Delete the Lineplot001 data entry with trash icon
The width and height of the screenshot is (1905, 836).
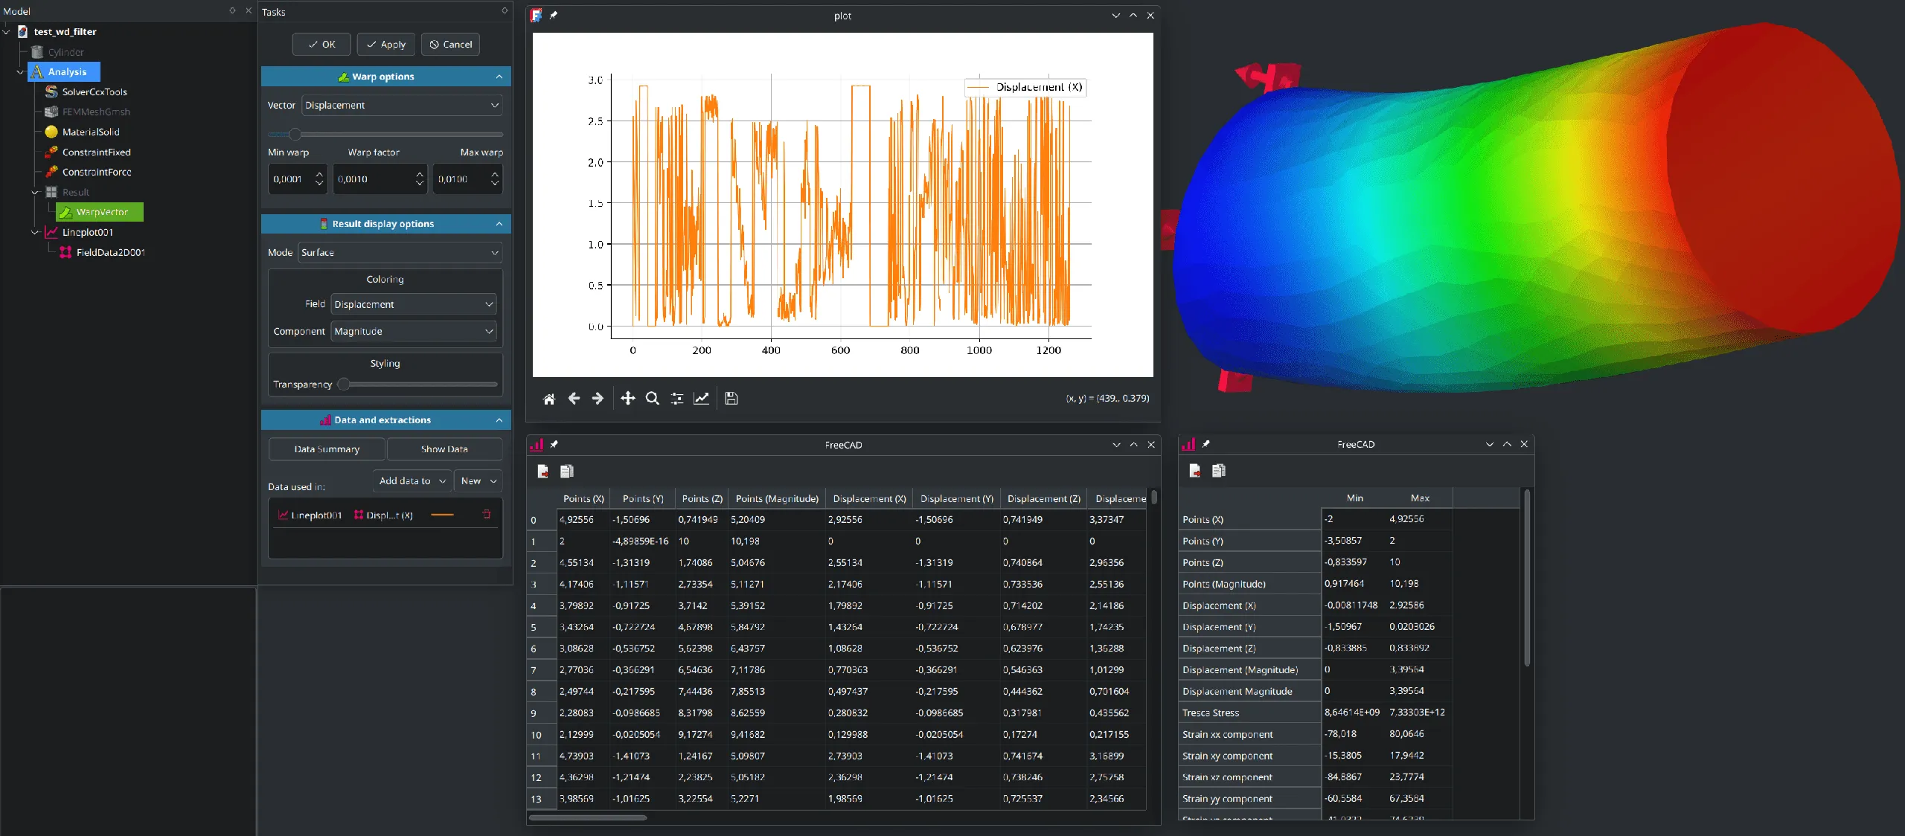coord(487,515)
